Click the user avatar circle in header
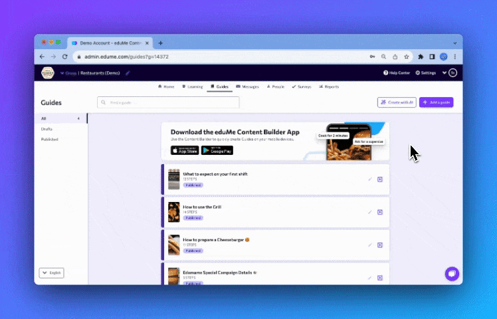This screenshot has width=497, height=319. coord(453,73)
